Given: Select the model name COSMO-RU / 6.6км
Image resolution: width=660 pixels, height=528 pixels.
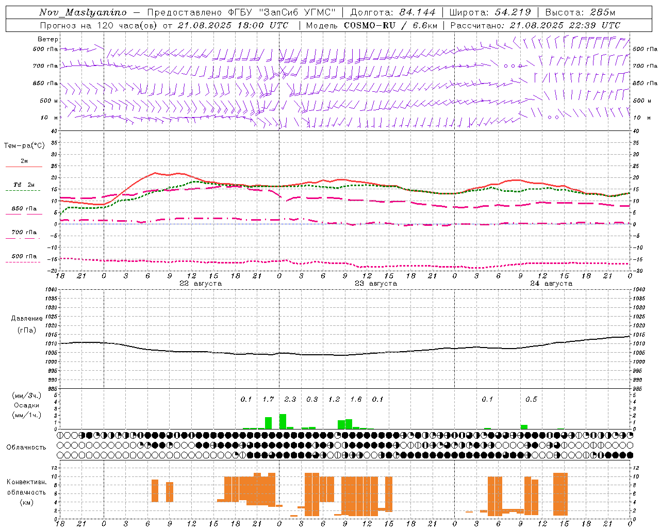Looking at the screenshot, I should pyautogui.click(x=391, y=25).
